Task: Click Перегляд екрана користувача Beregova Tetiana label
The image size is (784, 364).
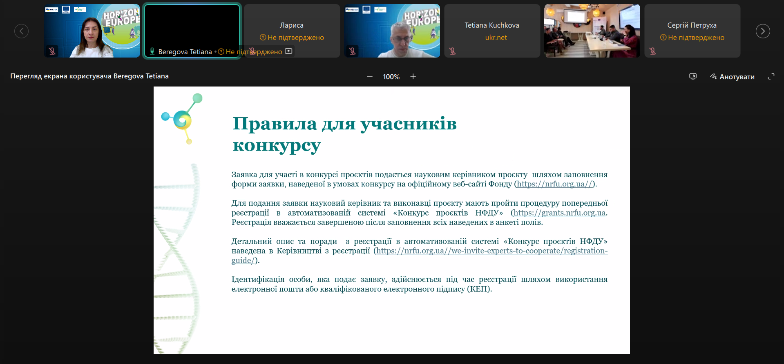Action: pyautogui.click(x=89, y=76)
